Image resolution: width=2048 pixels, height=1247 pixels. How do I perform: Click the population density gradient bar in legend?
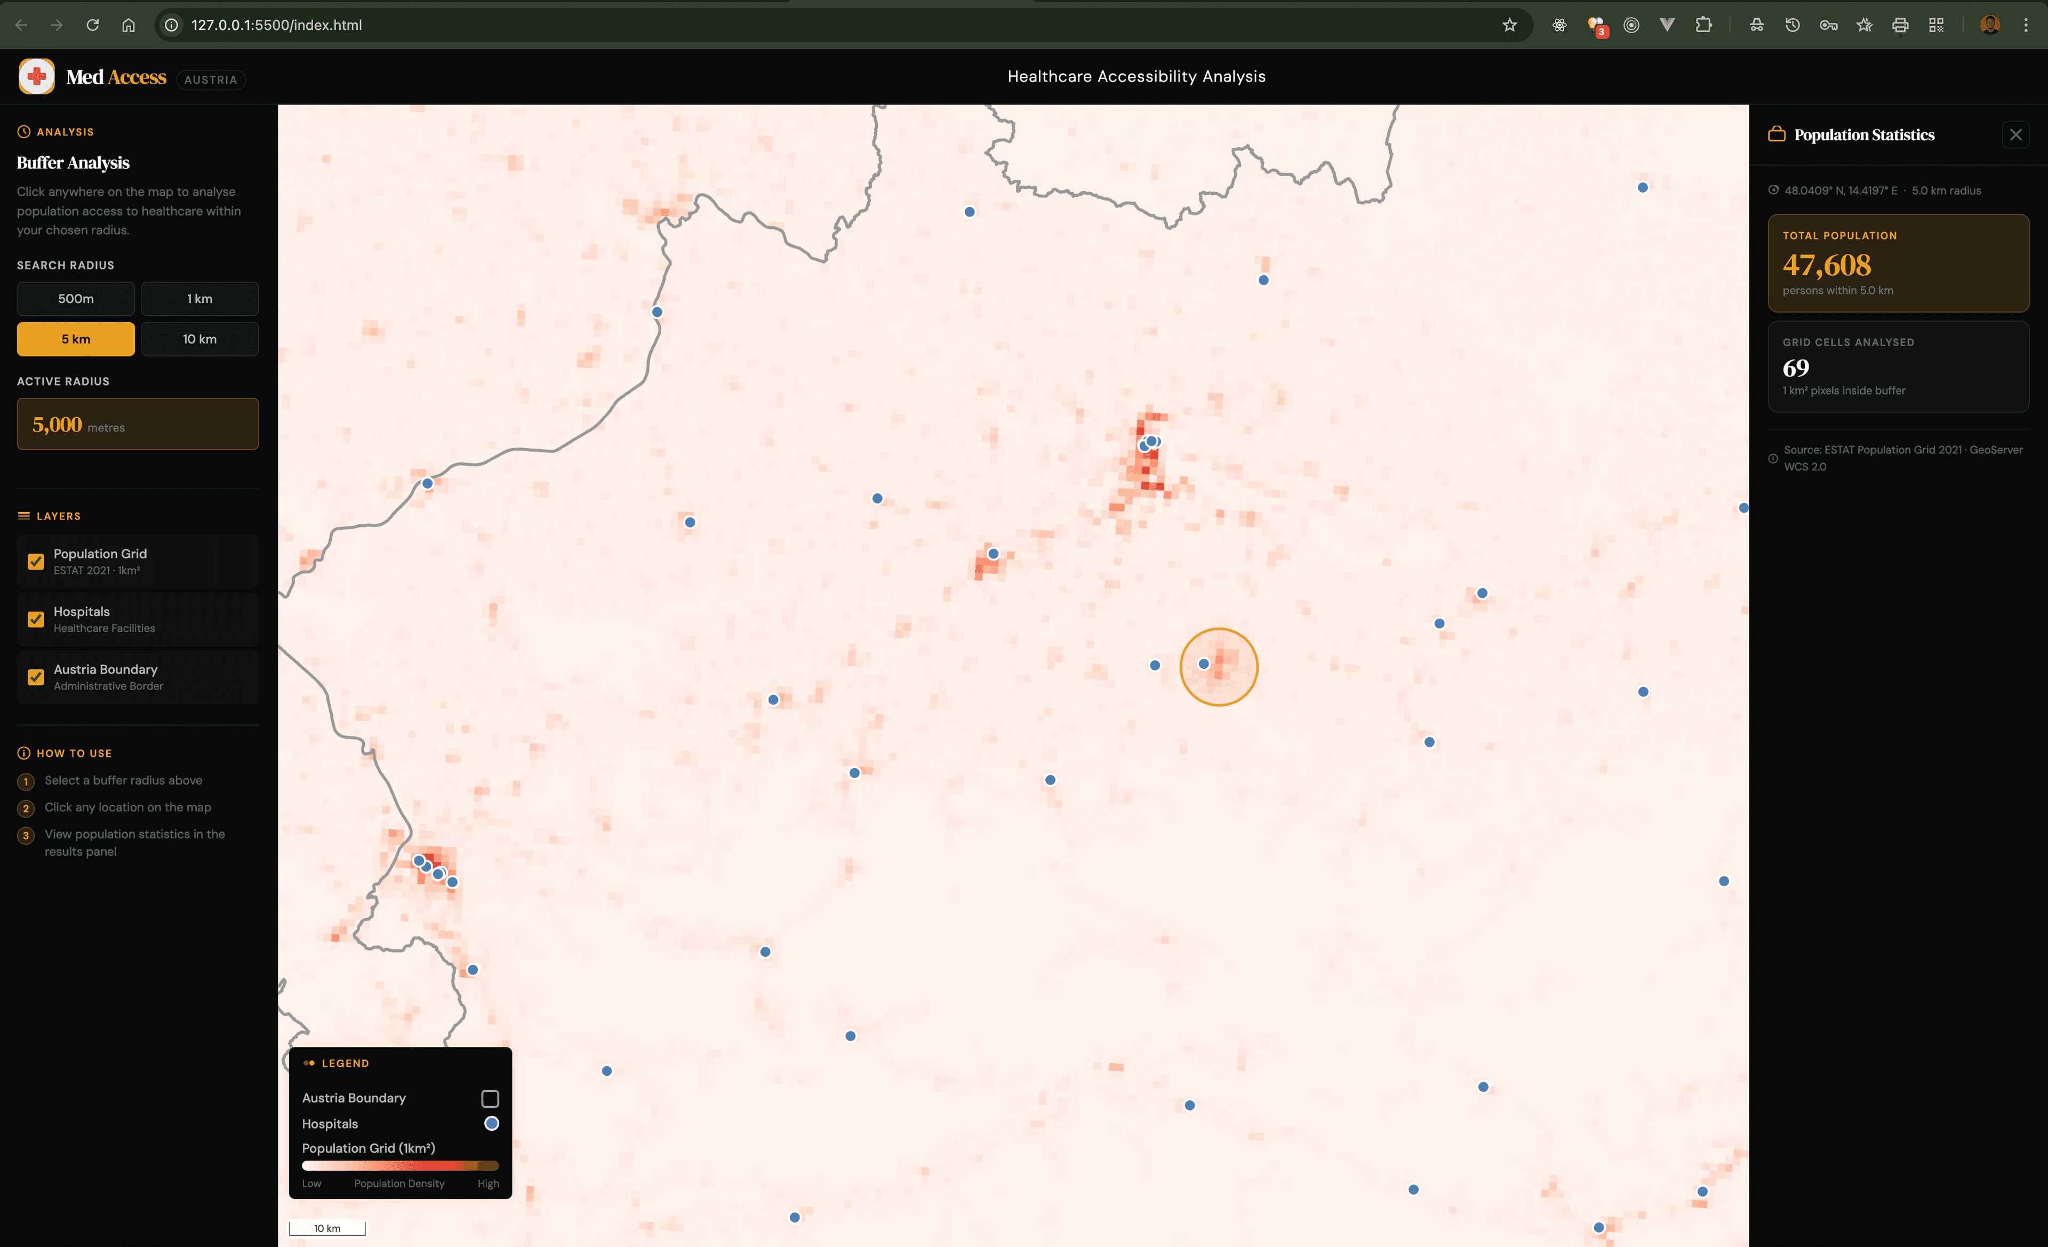(400, 1165)
